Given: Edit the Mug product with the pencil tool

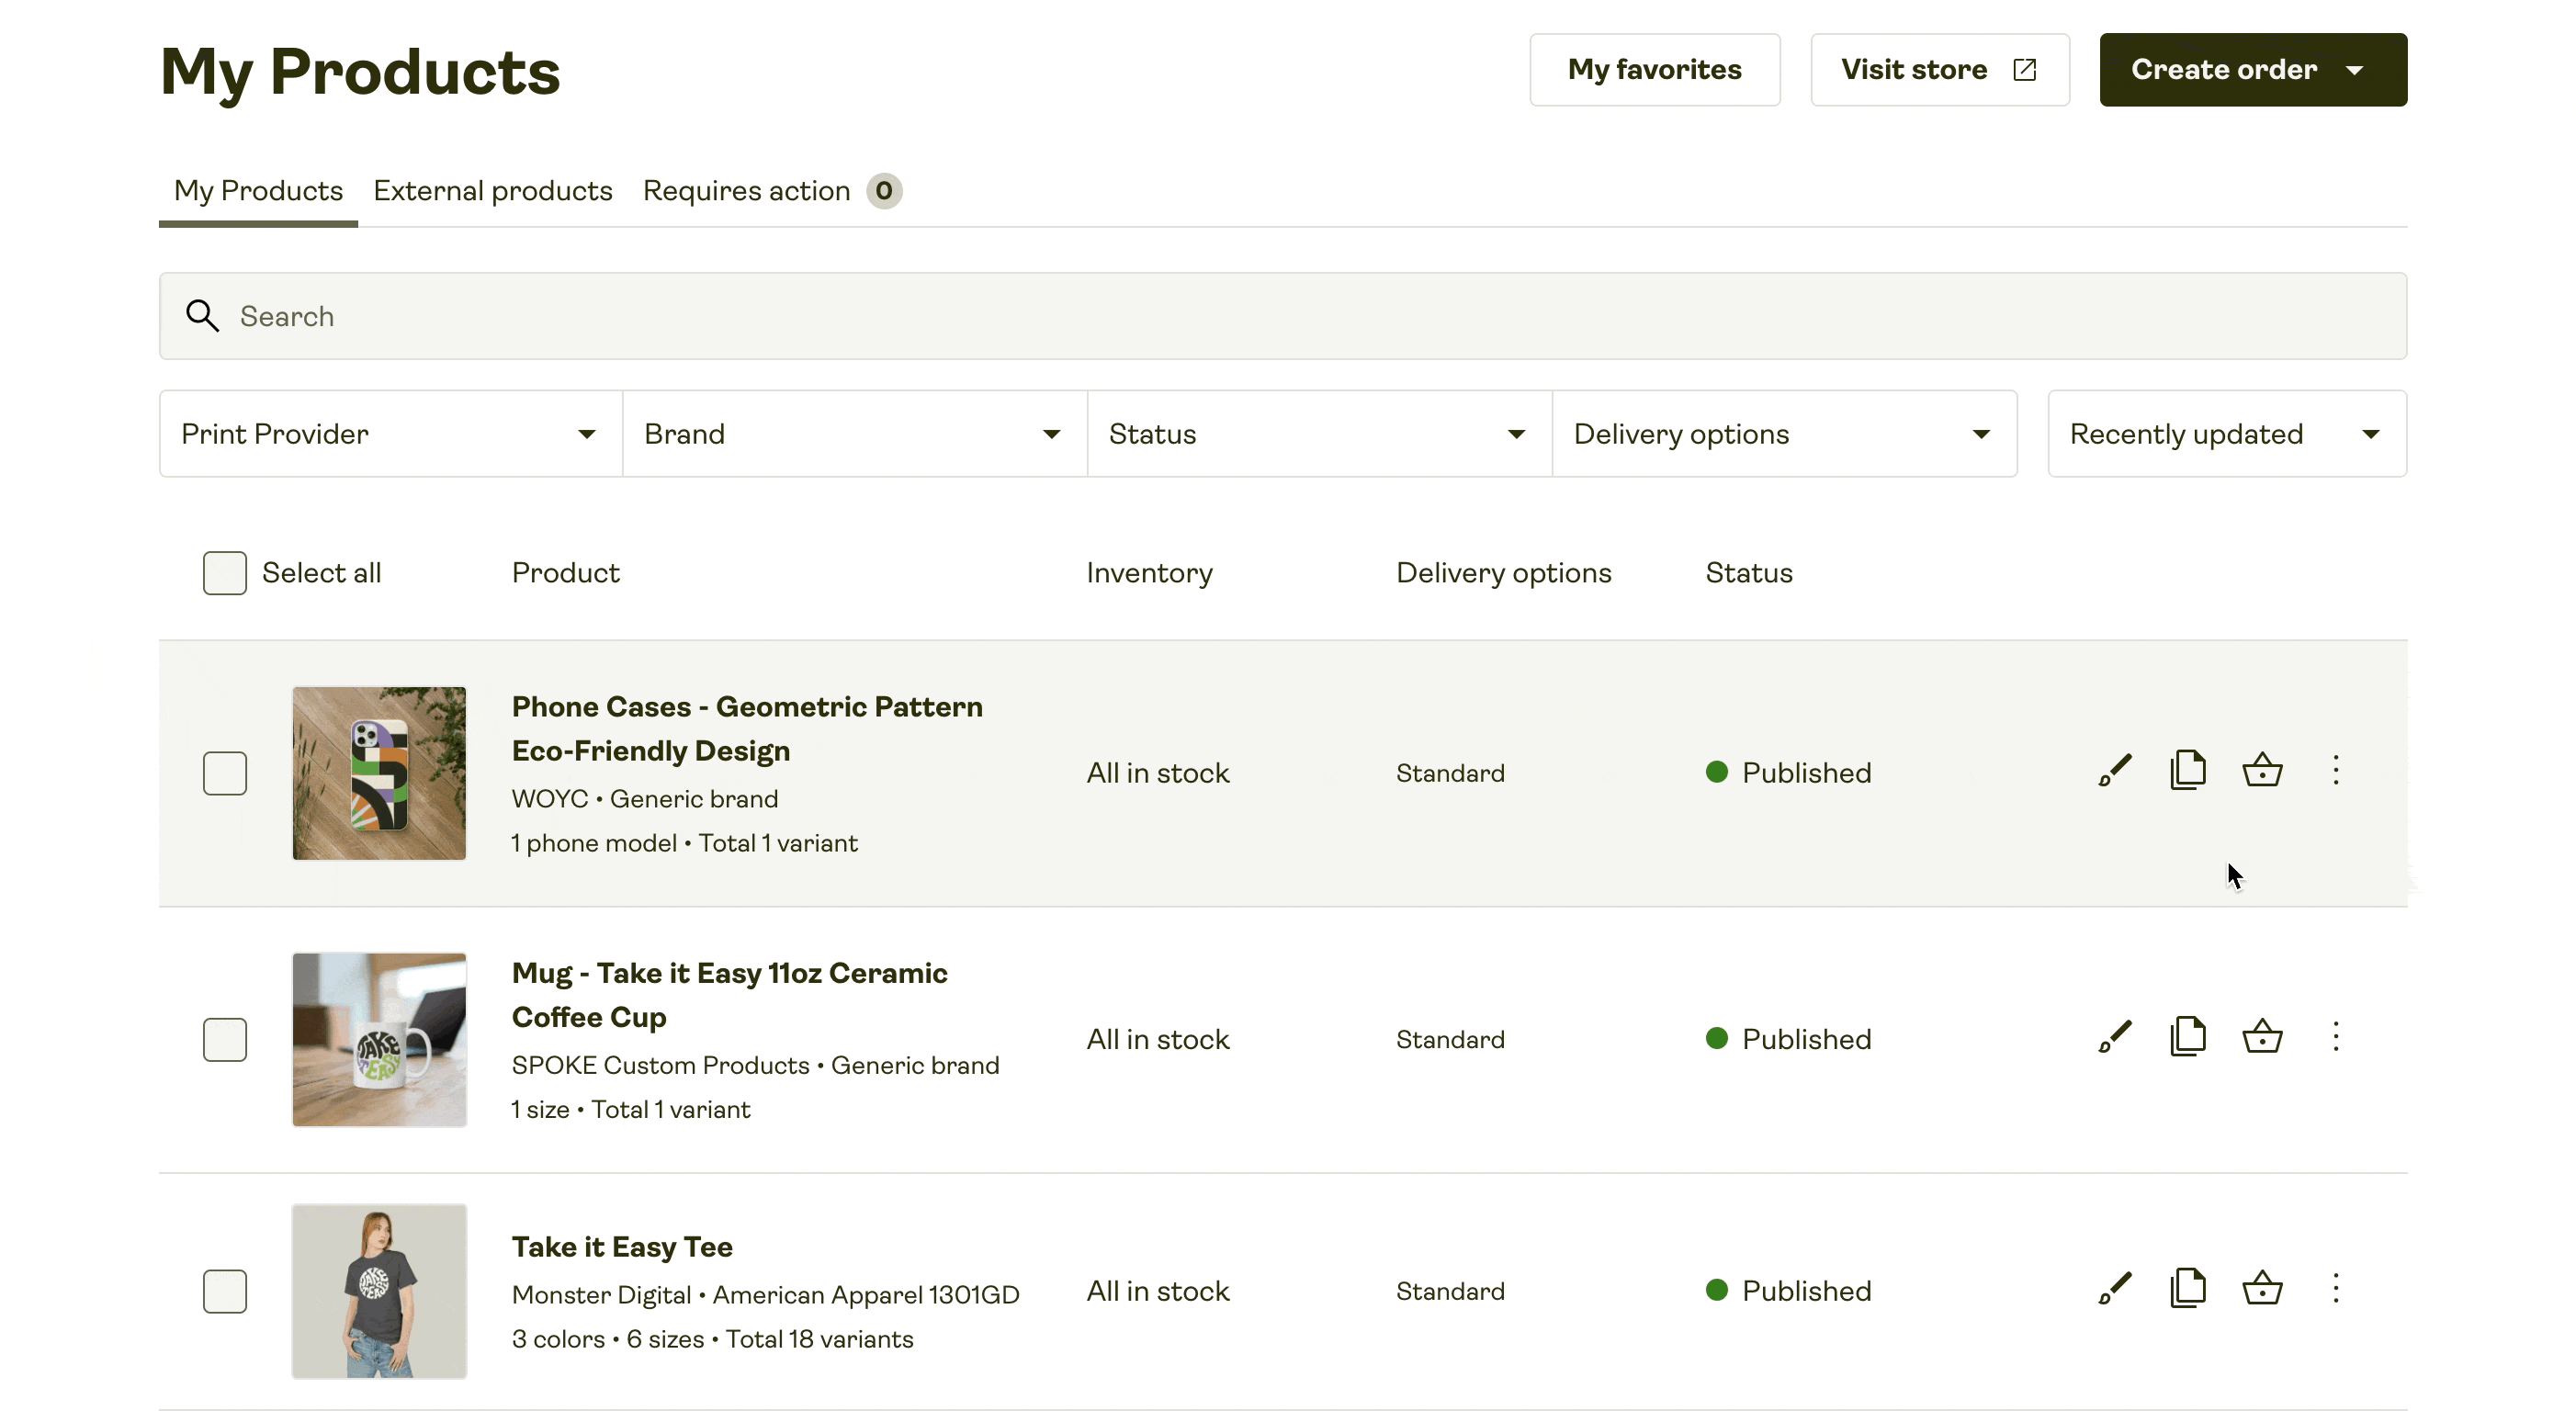Looking at the screenshot, I should [x=2114, y=1038].
